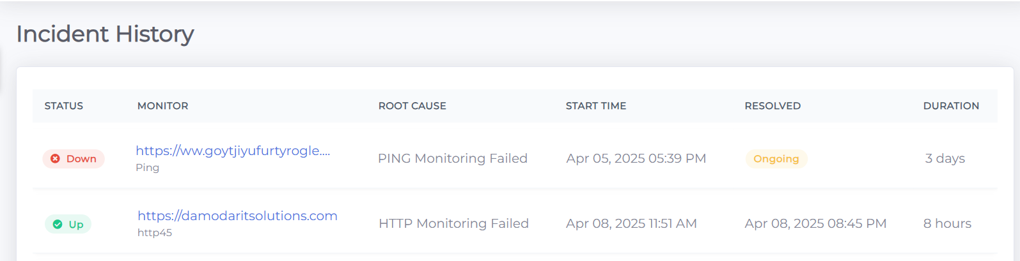Sort by the START TIME column header
Image resolution: width=1020 pixels, height=261 pixels.
click(596, 106)
